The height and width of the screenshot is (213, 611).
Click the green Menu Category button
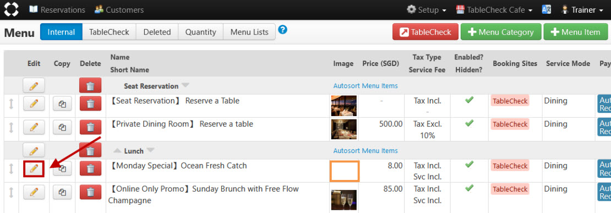tap(501, 32)
